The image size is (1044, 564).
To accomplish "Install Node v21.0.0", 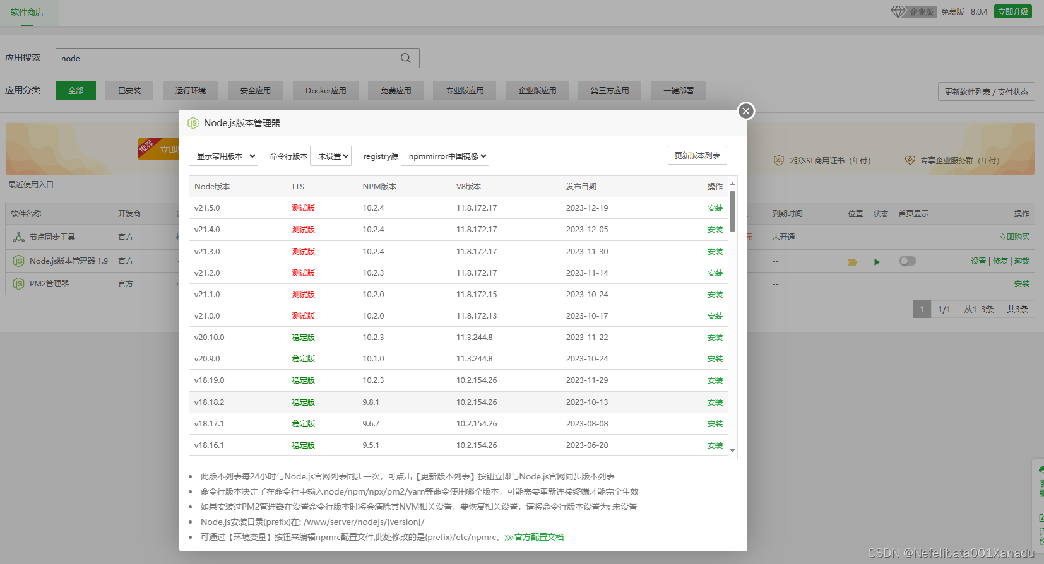I will point(715,316).
